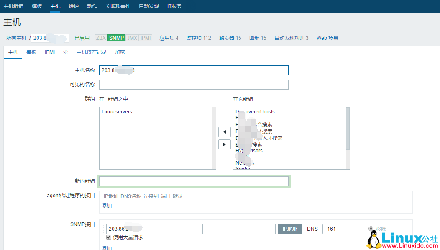Open the 模板 tab in host form
440x250 pixels.
coord(31,52)
